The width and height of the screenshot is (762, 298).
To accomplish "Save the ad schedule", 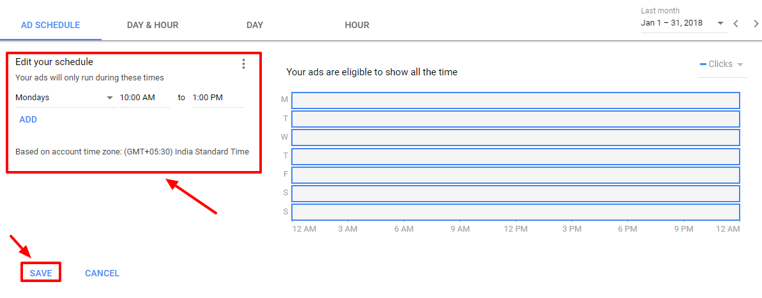I will point(41,273).
